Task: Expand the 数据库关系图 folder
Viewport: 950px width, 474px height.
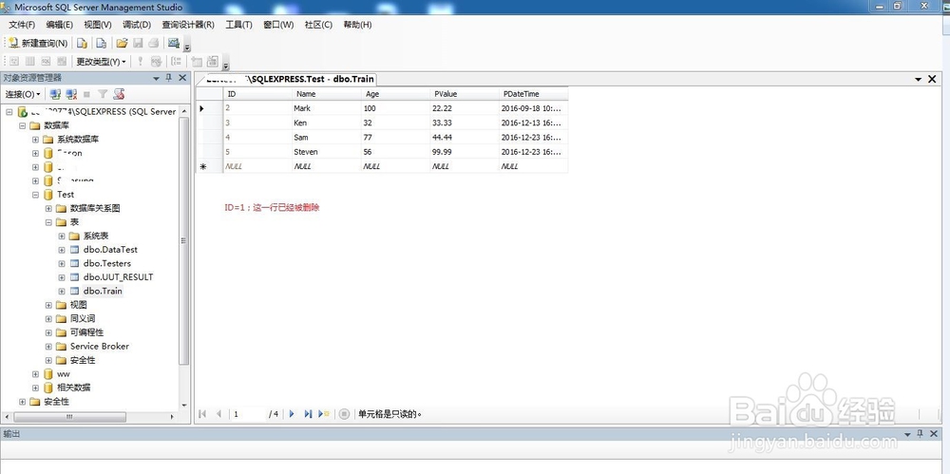Action: pos(48,209)
